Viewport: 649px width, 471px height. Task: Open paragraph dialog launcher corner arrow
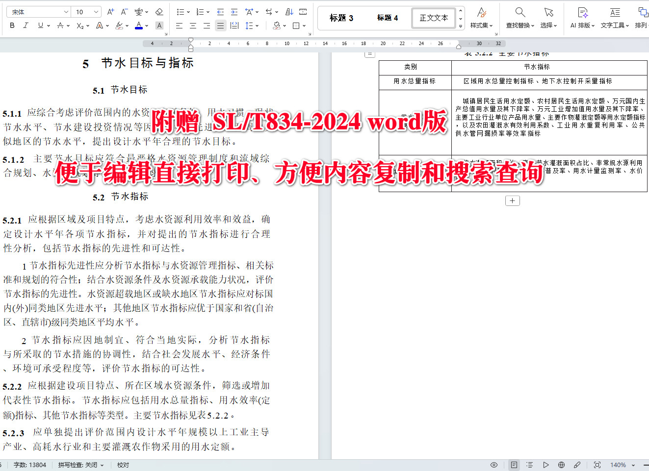(310, 34)
